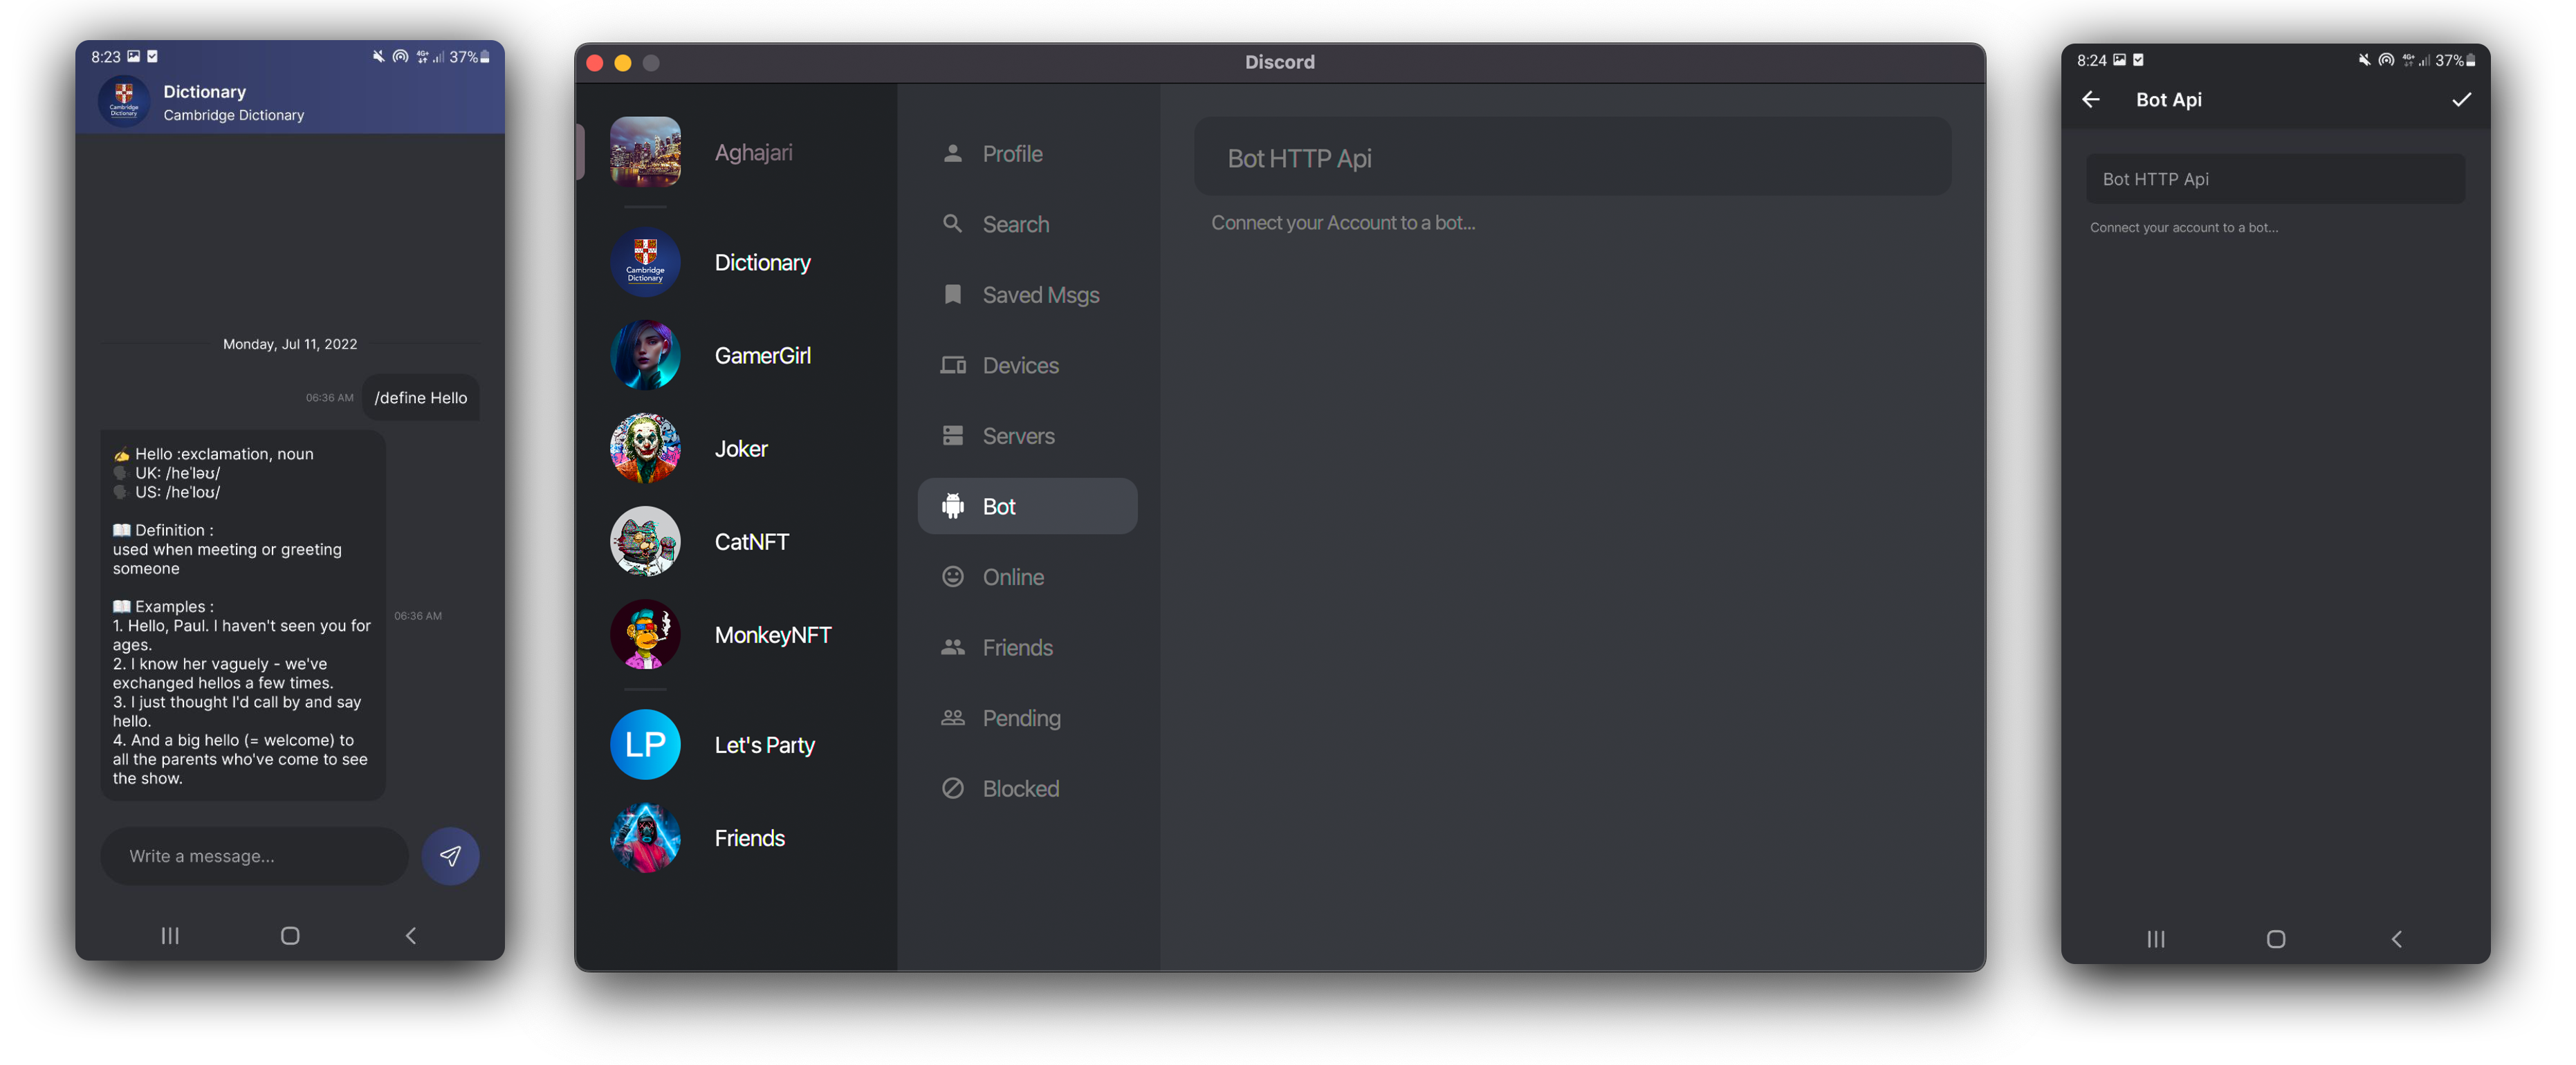Select the Bot menu item

(x=1027, y=506)
